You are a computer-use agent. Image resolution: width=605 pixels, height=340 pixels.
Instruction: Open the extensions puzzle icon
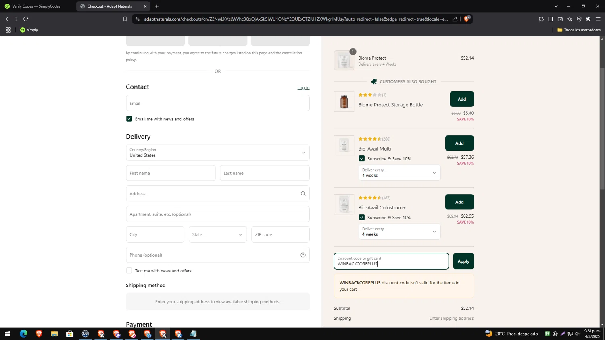coord(541,19)
